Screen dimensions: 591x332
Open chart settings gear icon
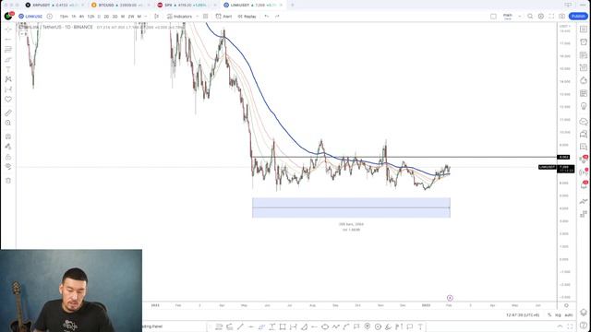(x=541, y=17)
